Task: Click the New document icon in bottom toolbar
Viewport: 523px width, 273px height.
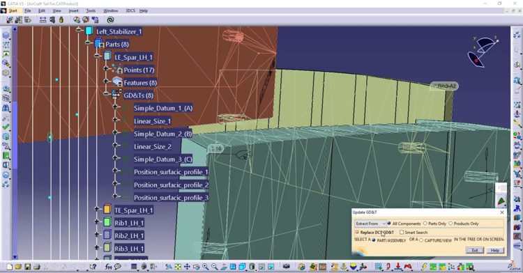Action: pos(10,267)
